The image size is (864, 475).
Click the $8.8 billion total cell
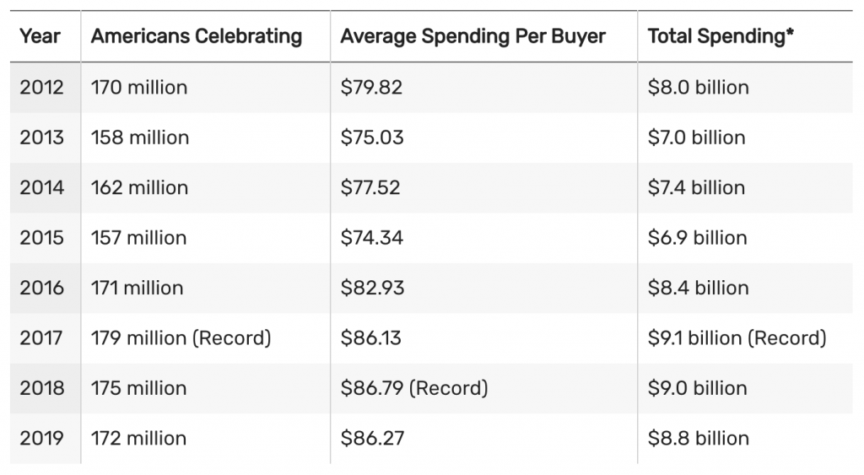click(698, 439)
